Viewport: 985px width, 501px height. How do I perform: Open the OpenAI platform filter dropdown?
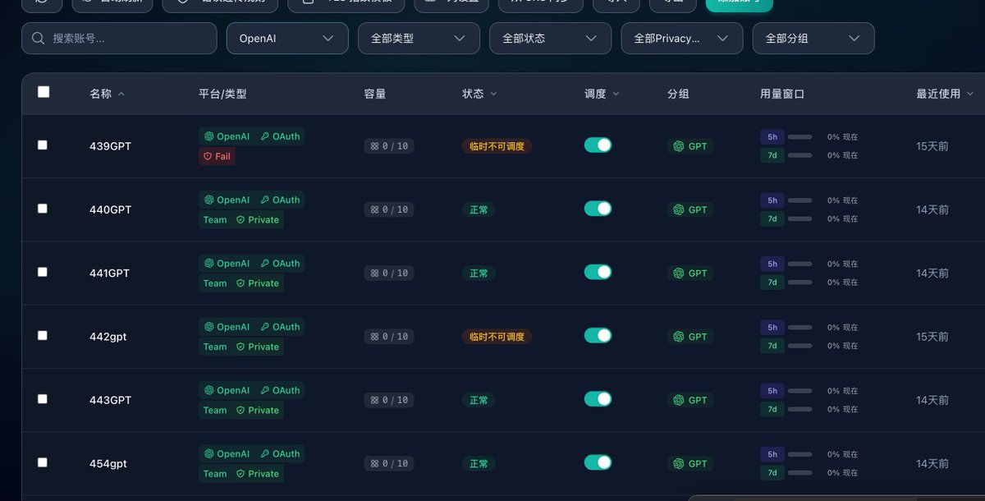coord(287,39)
